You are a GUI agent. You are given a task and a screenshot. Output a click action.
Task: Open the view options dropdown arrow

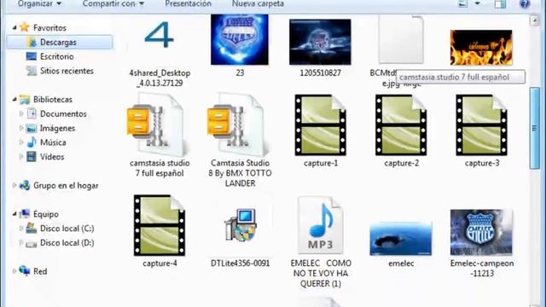[x=478, y=3]
